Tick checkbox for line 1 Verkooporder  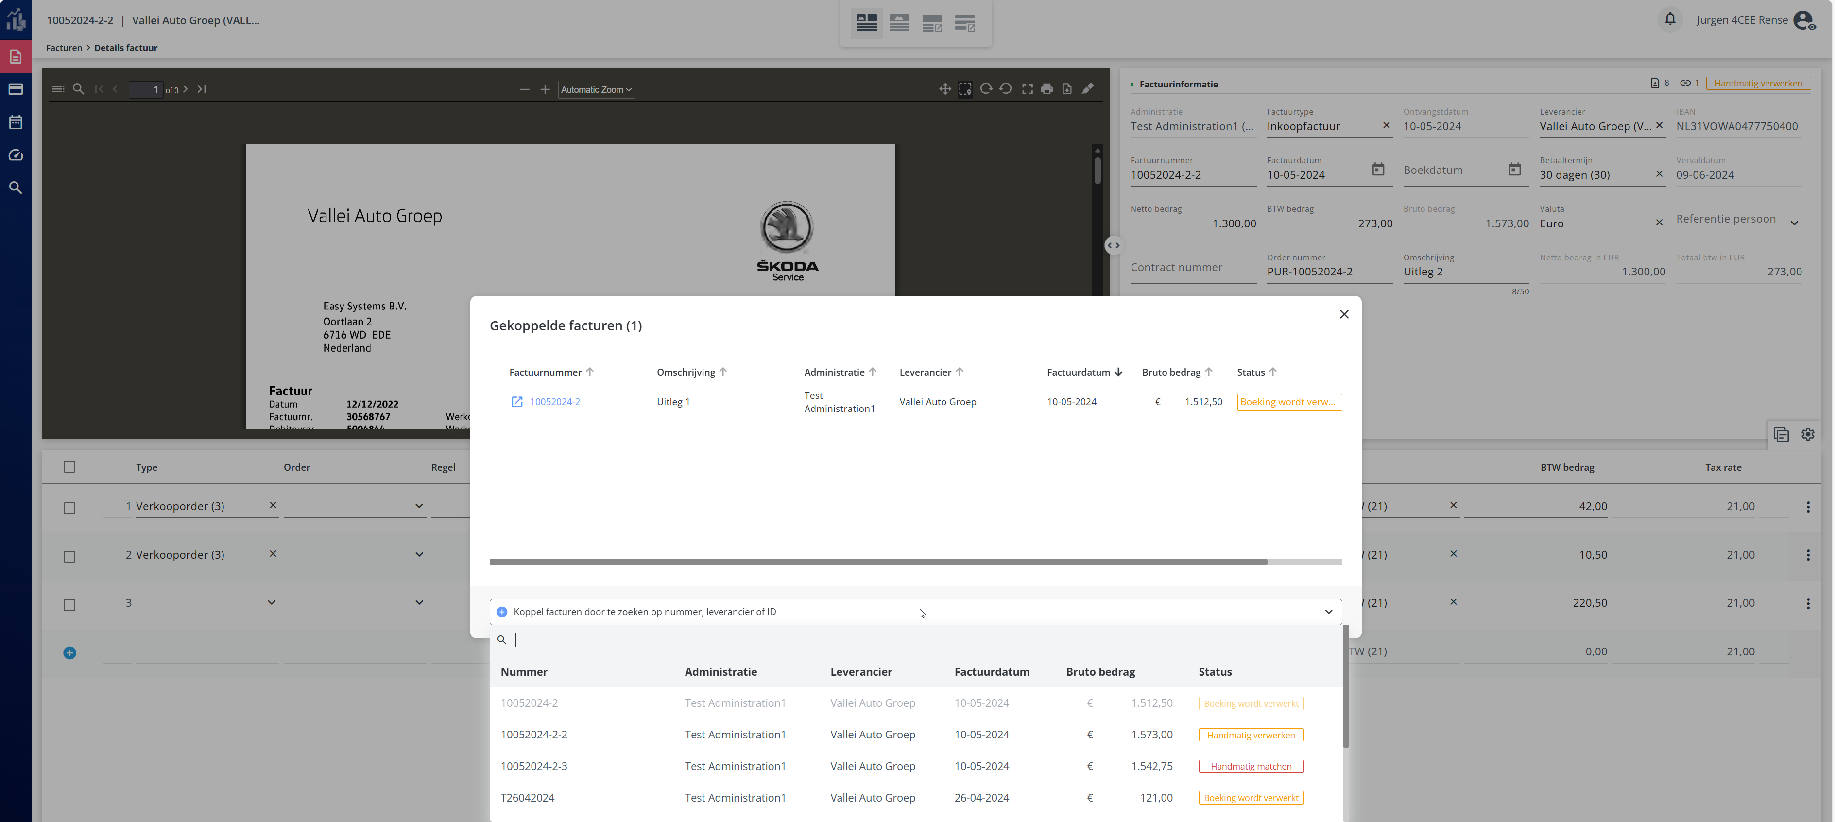click(69, 508)
